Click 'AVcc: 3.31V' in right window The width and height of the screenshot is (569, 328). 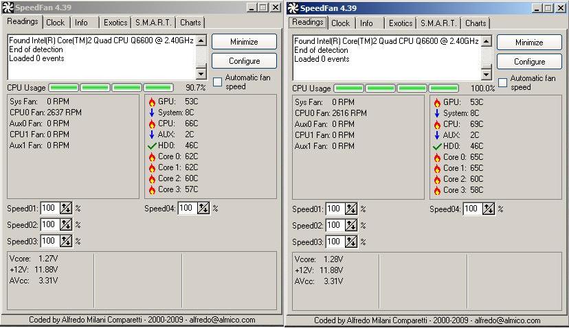pos(319,281)
